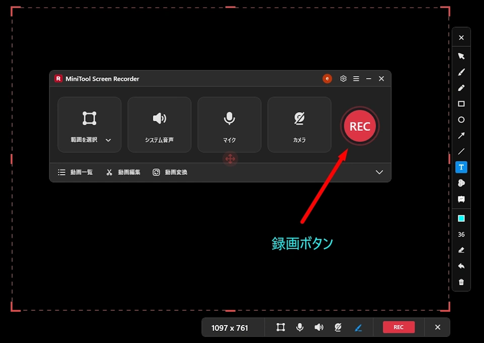Open MiniTool Screen Recorder settings gear
Viewport: 484px width, 343px height.
pyautogui.click(x=343, y=78)
